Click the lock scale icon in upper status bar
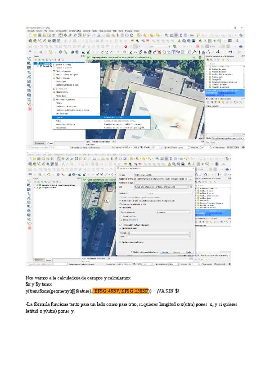The height and width of the screenshot is (382, 270). click(166, 147)
